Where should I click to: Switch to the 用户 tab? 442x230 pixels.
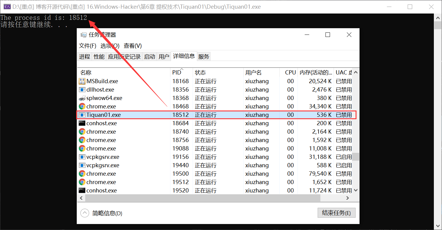(x=164, y=56)
